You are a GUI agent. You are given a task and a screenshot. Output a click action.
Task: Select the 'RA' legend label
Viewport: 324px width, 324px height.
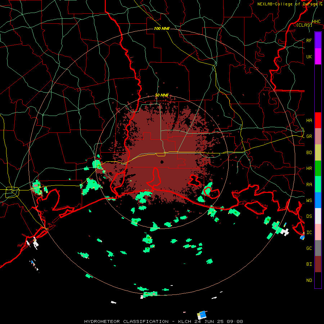point(309,184)
